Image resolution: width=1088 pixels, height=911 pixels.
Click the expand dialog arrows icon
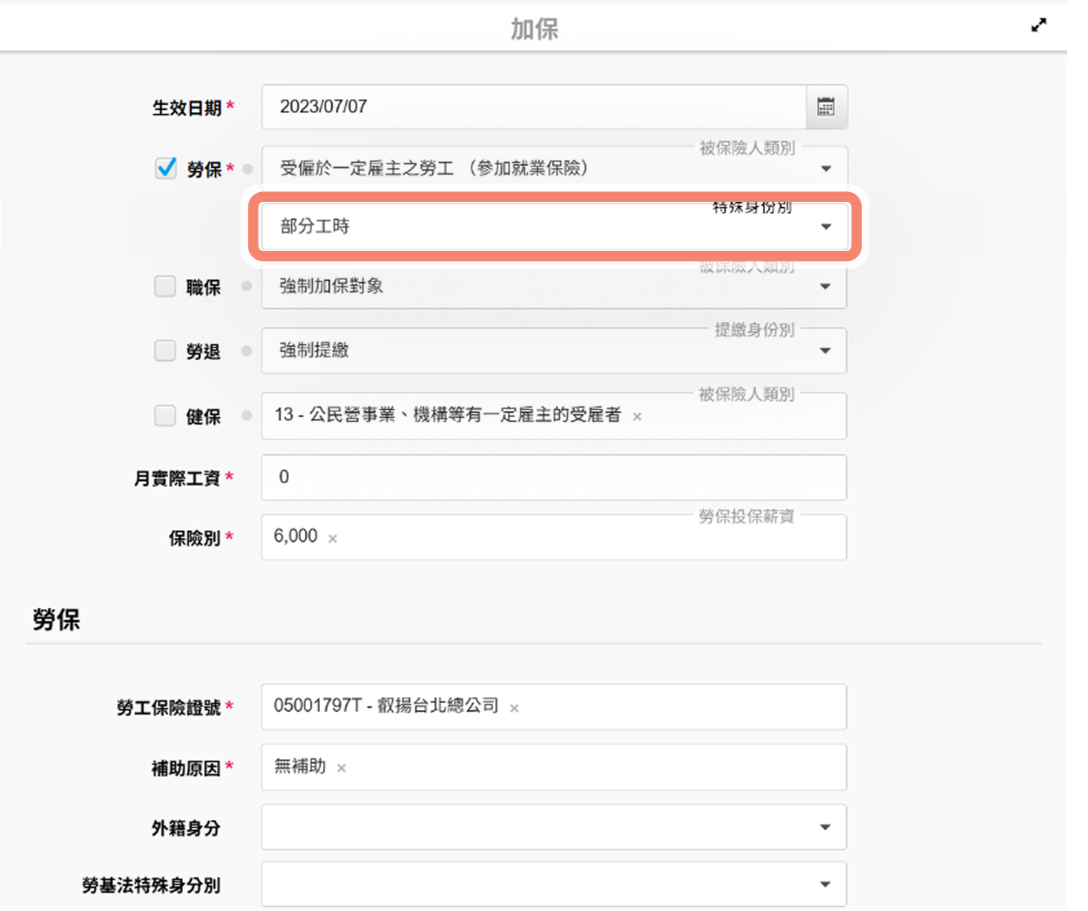coord(1038,26)
